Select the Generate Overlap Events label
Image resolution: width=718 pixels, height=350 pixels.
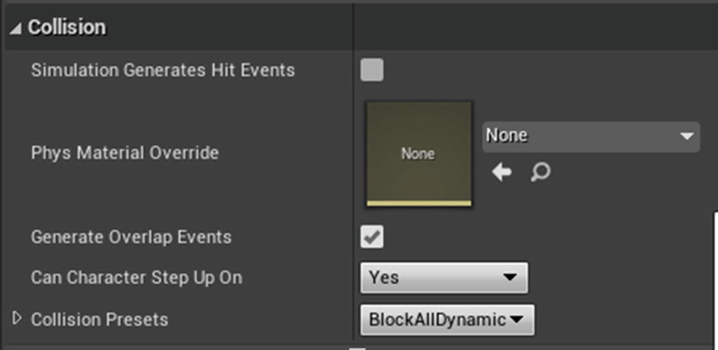click(131, 237)
